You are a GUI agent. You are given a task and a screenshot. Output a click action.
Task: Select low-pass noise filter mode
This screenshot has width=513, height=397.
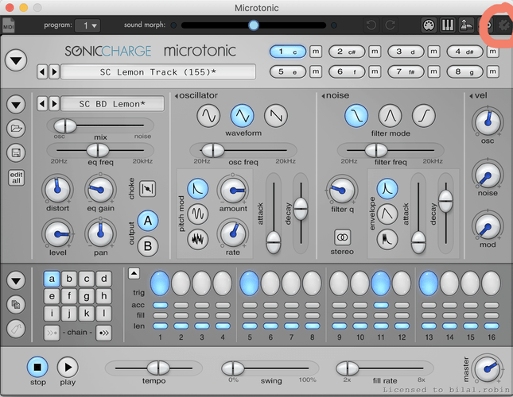[x=356, y=116]
